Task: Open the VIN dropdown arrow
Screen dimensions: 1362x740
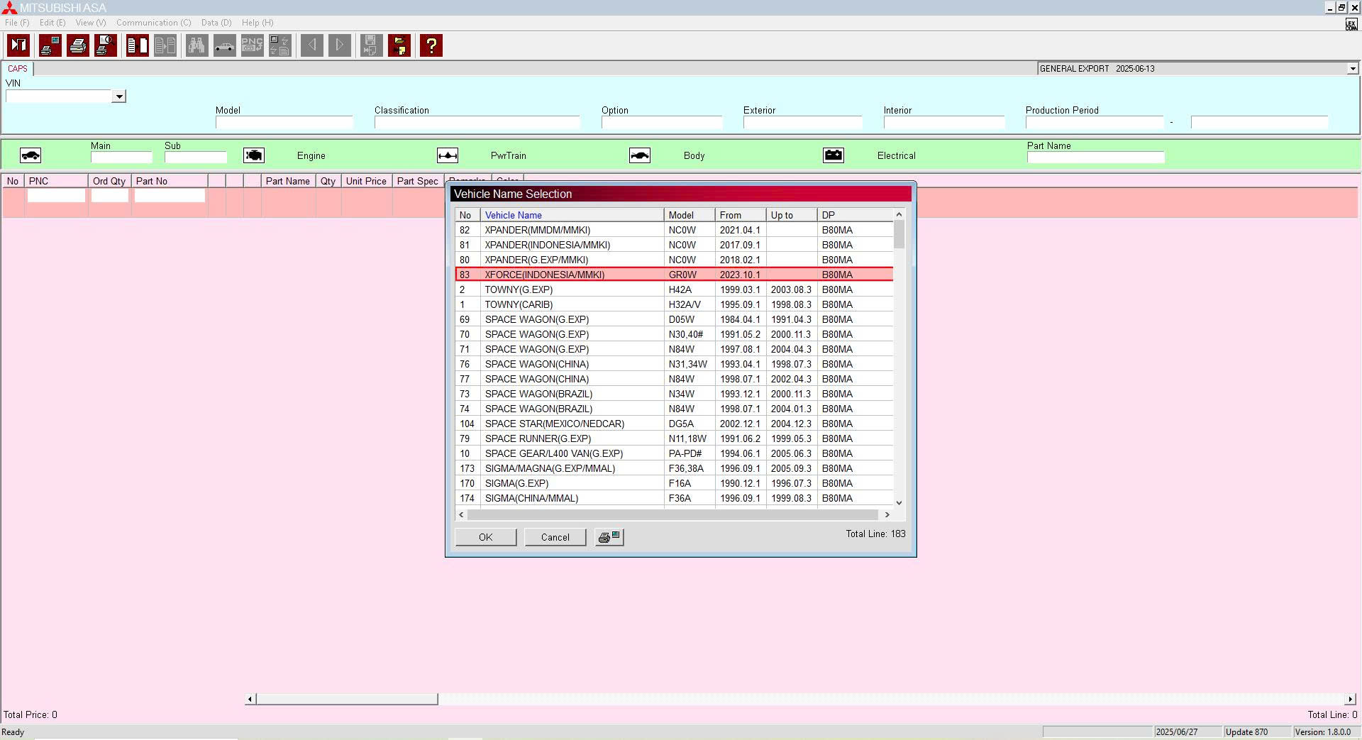Action: point(119,96)
